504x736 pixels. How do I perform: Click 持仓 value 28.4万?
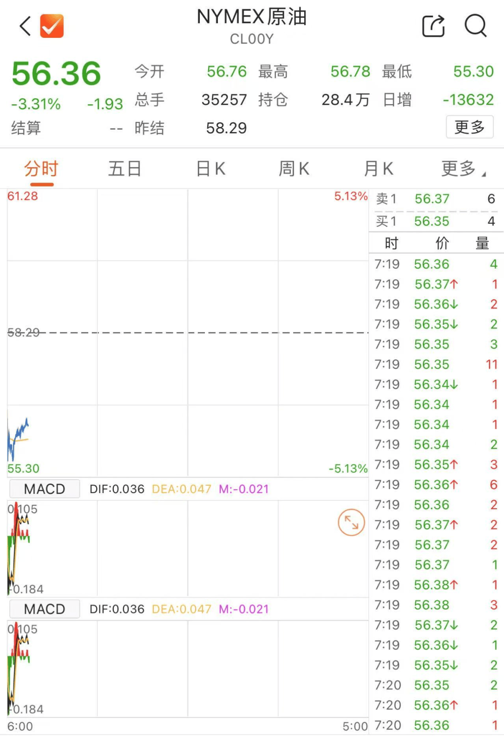point(346,99)
